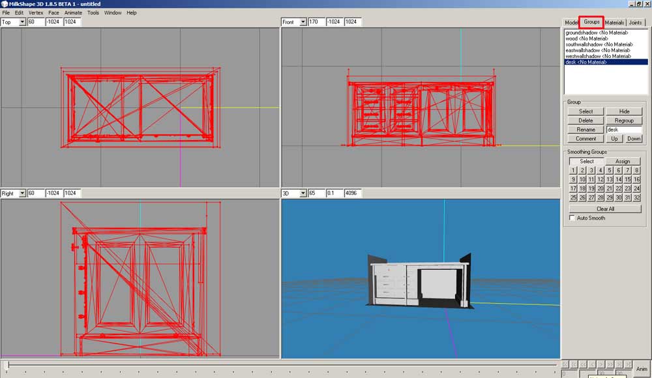652x378 pixels.
Task: Open the 3D viewport view dropdown
Action: [x=303, y=194]
